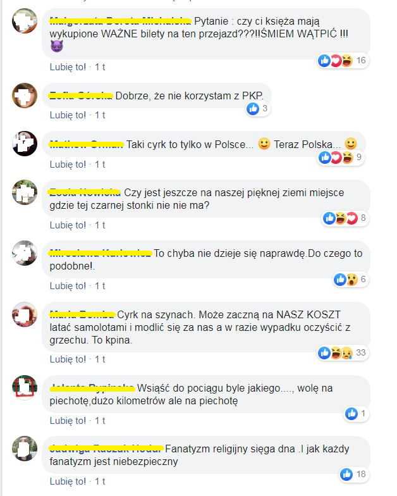Click the like icon on the 'na piechotę' comment
This screenshot has height=496, width=397.
point(351,414)
